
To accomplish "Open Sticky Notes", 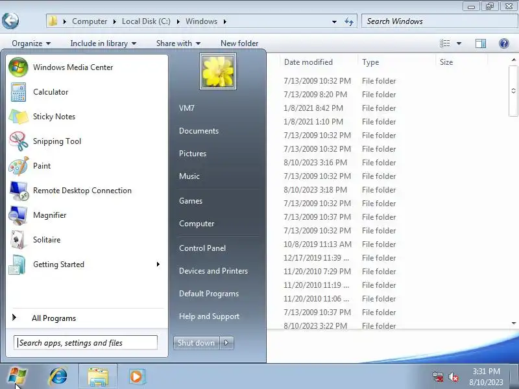I will point(87,117).
